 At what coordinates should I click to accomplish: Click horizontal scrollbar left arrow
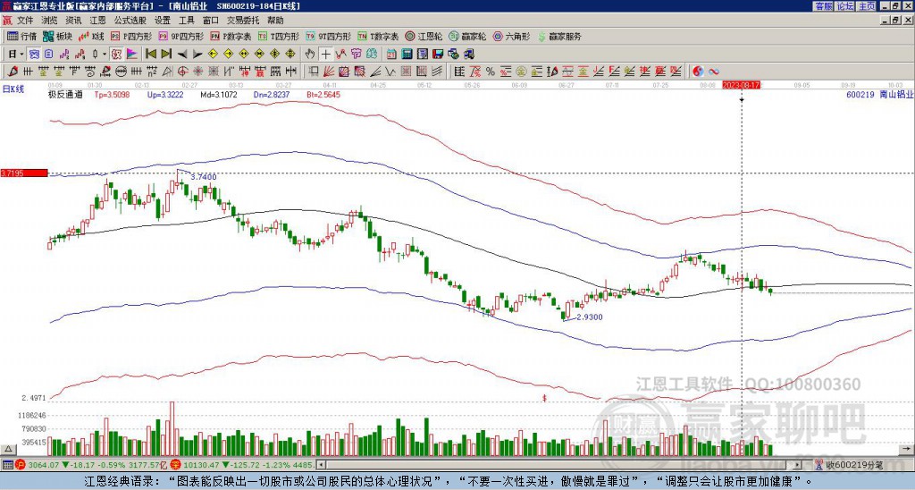point(321,465)
